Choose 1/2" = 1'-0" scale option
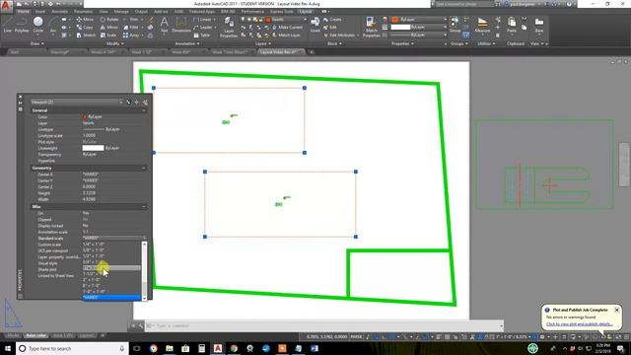 click(111, 256)
